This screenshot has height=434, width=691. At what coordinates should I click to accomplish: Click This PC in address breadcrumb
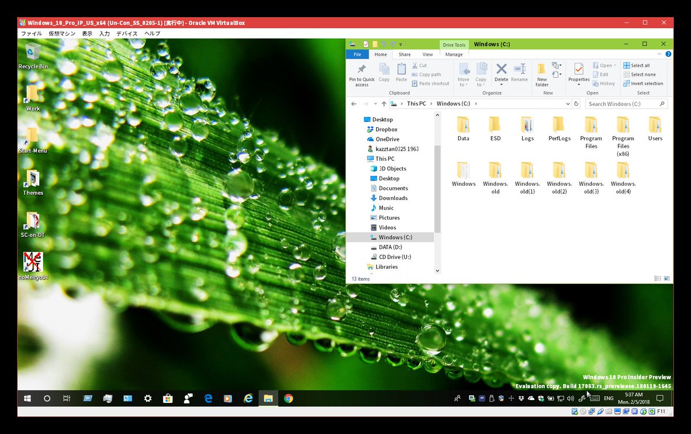pyautogui.click(x=416, y=104)
